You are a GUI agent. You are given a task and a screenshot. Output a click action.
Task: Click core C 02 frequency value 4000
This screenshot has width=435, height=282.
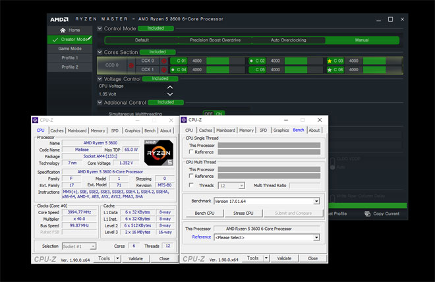coord(275,61)
